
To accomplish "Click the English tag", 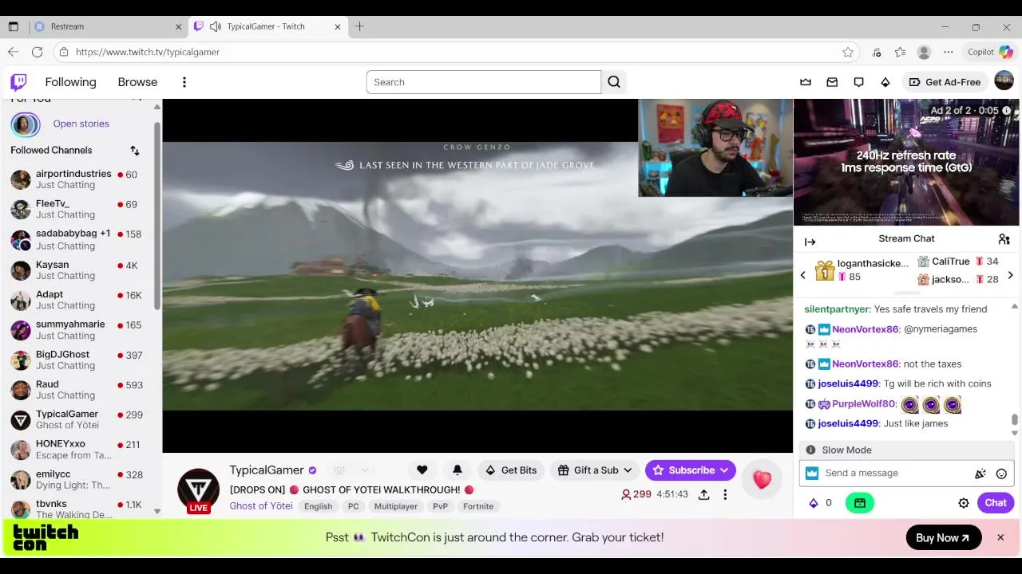I will pos(318,506).
